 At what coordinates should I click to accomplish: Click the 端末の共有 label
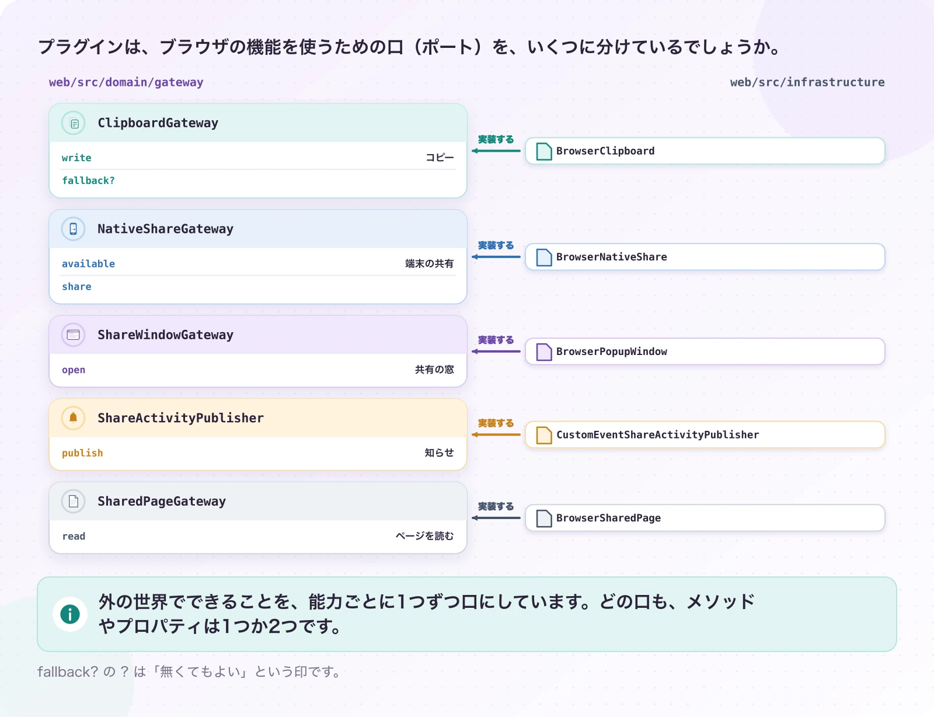(x=430, y=264)
